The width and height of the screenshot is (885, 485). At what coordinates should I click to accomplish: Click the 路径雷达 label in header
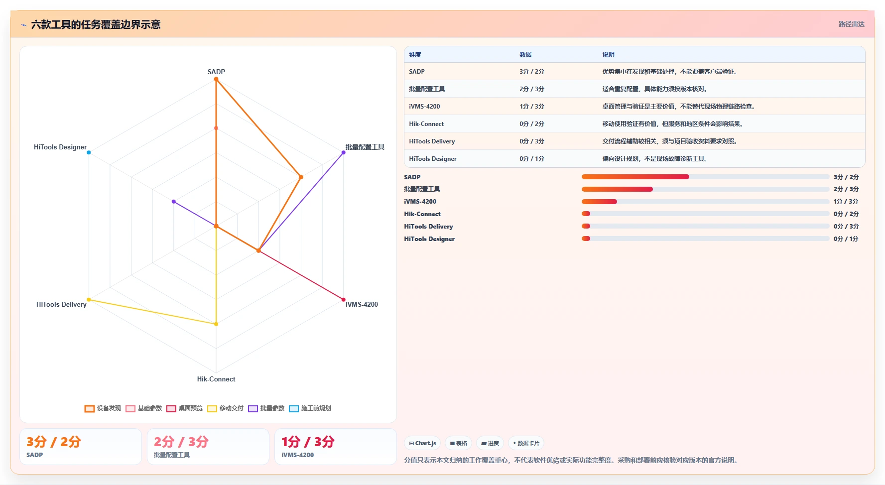[x=851, y=24]
